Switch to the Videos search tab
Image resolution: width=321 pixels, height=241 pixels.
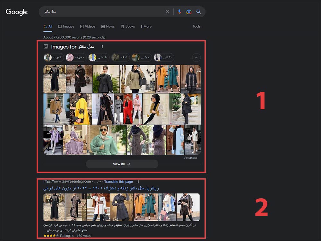(88, 26)
